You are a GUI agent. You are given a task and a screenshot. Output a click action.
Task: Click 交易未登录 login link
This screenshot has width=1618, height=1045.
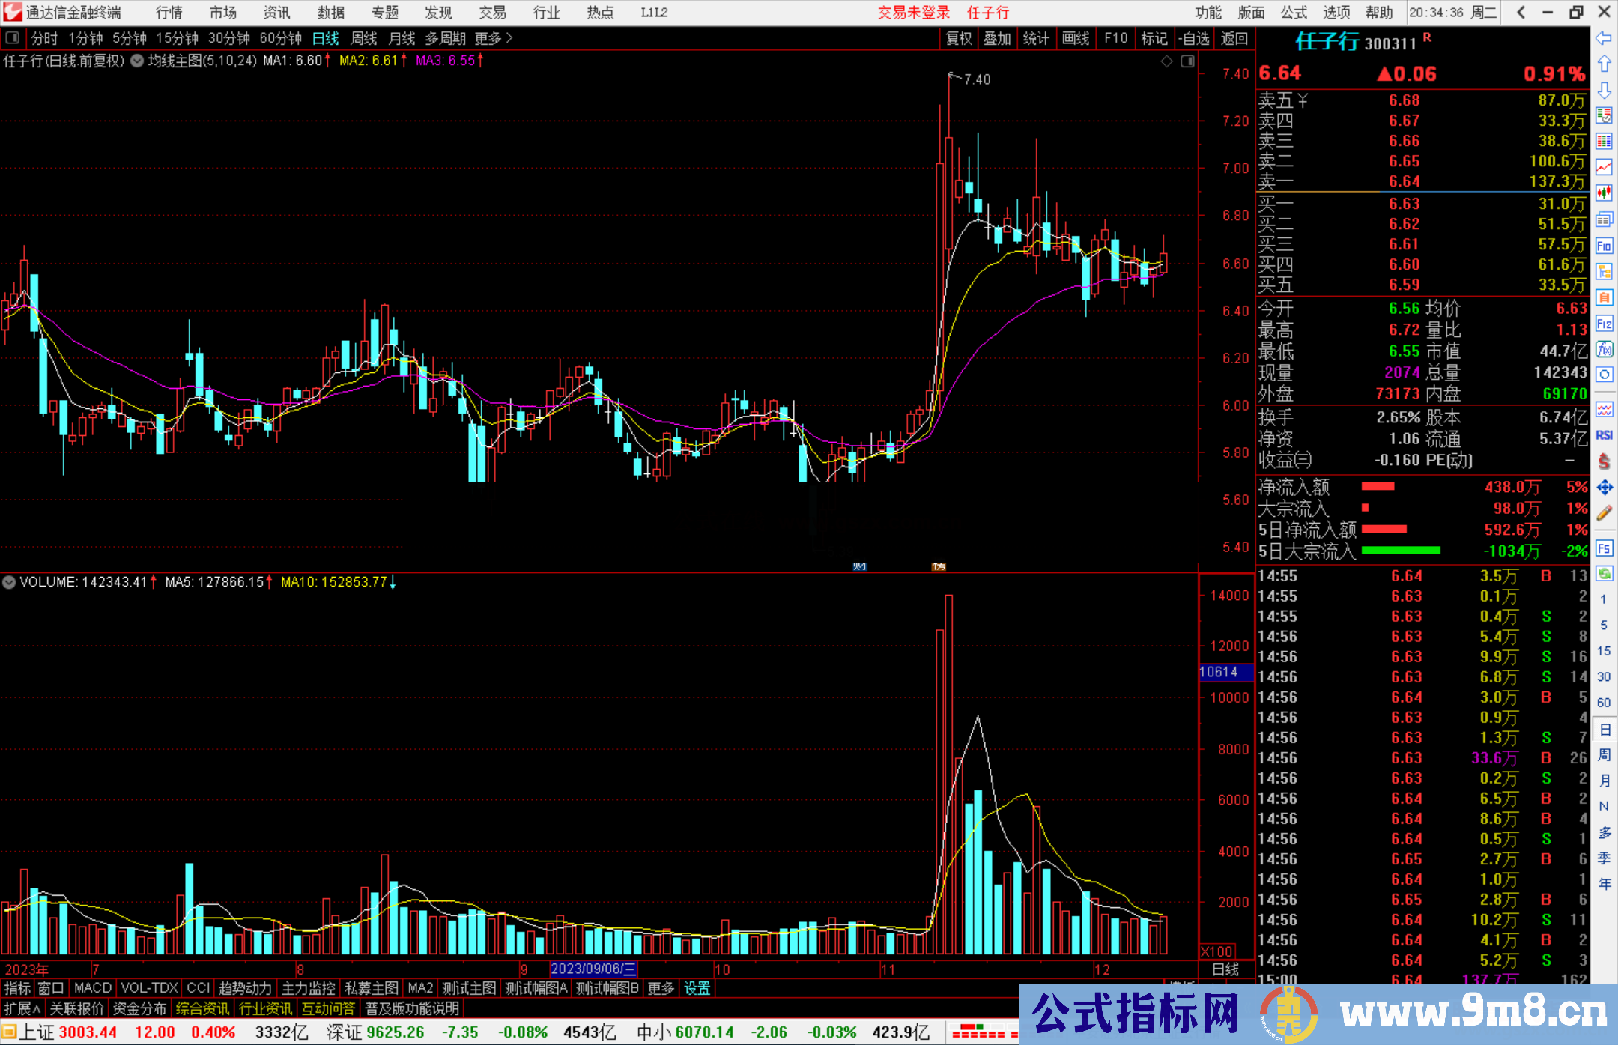click(x=914, y=13)
